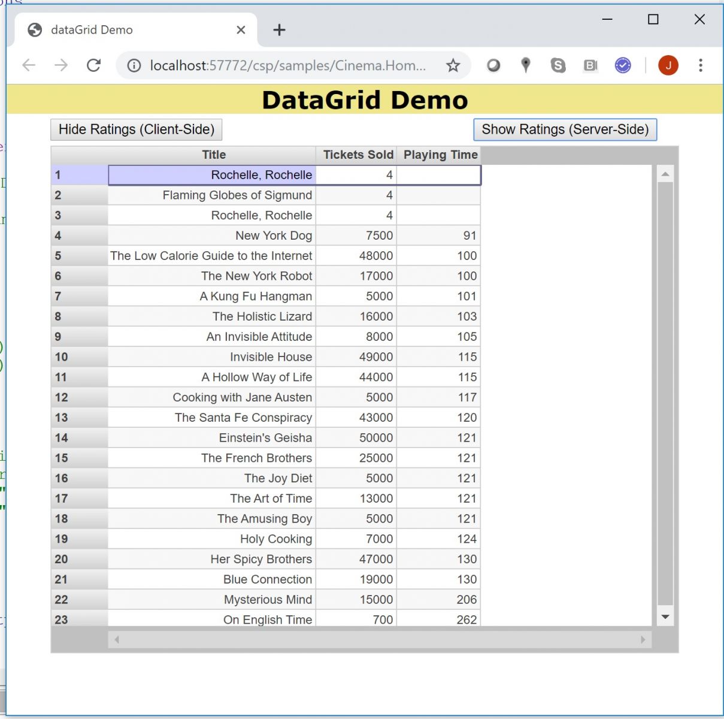The height and width of the screenshot is (719, 724).
Task: Select the cell 'The French Brothers'
Action: coord(212,458)
